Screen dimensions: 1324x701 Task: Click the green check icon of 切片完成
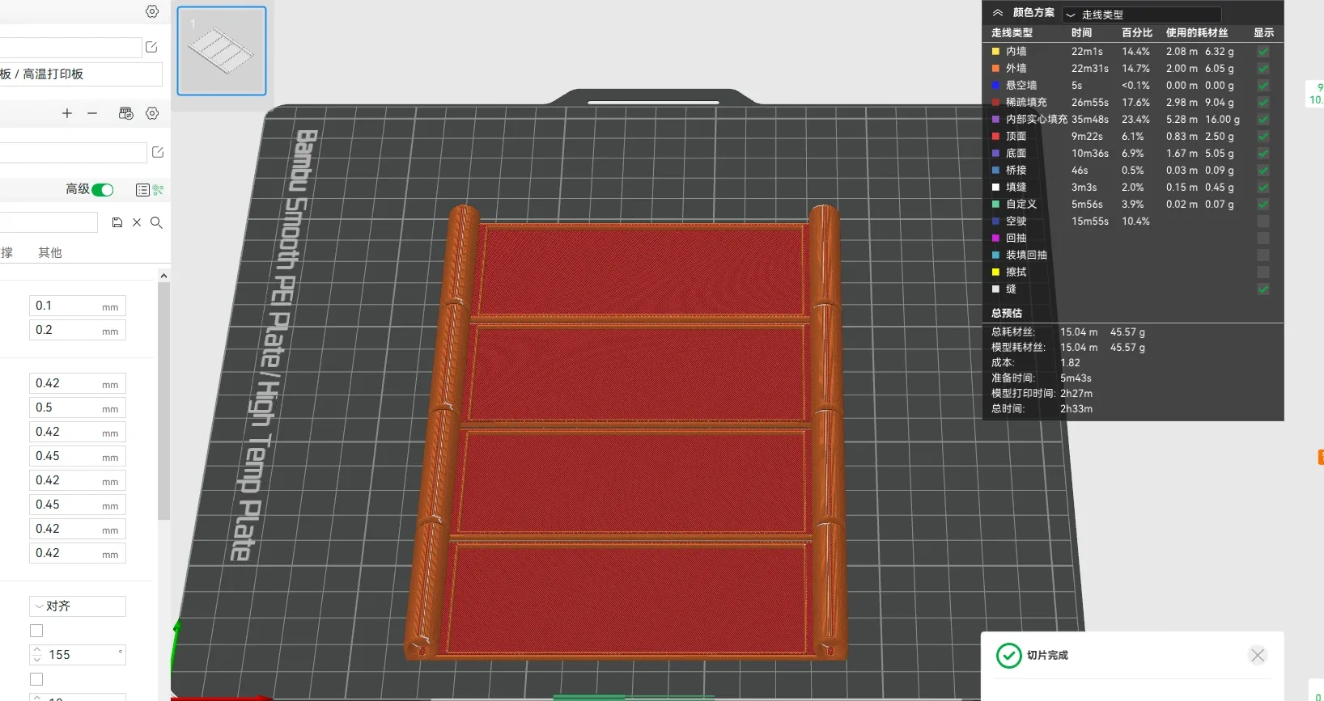(1008, 656)
